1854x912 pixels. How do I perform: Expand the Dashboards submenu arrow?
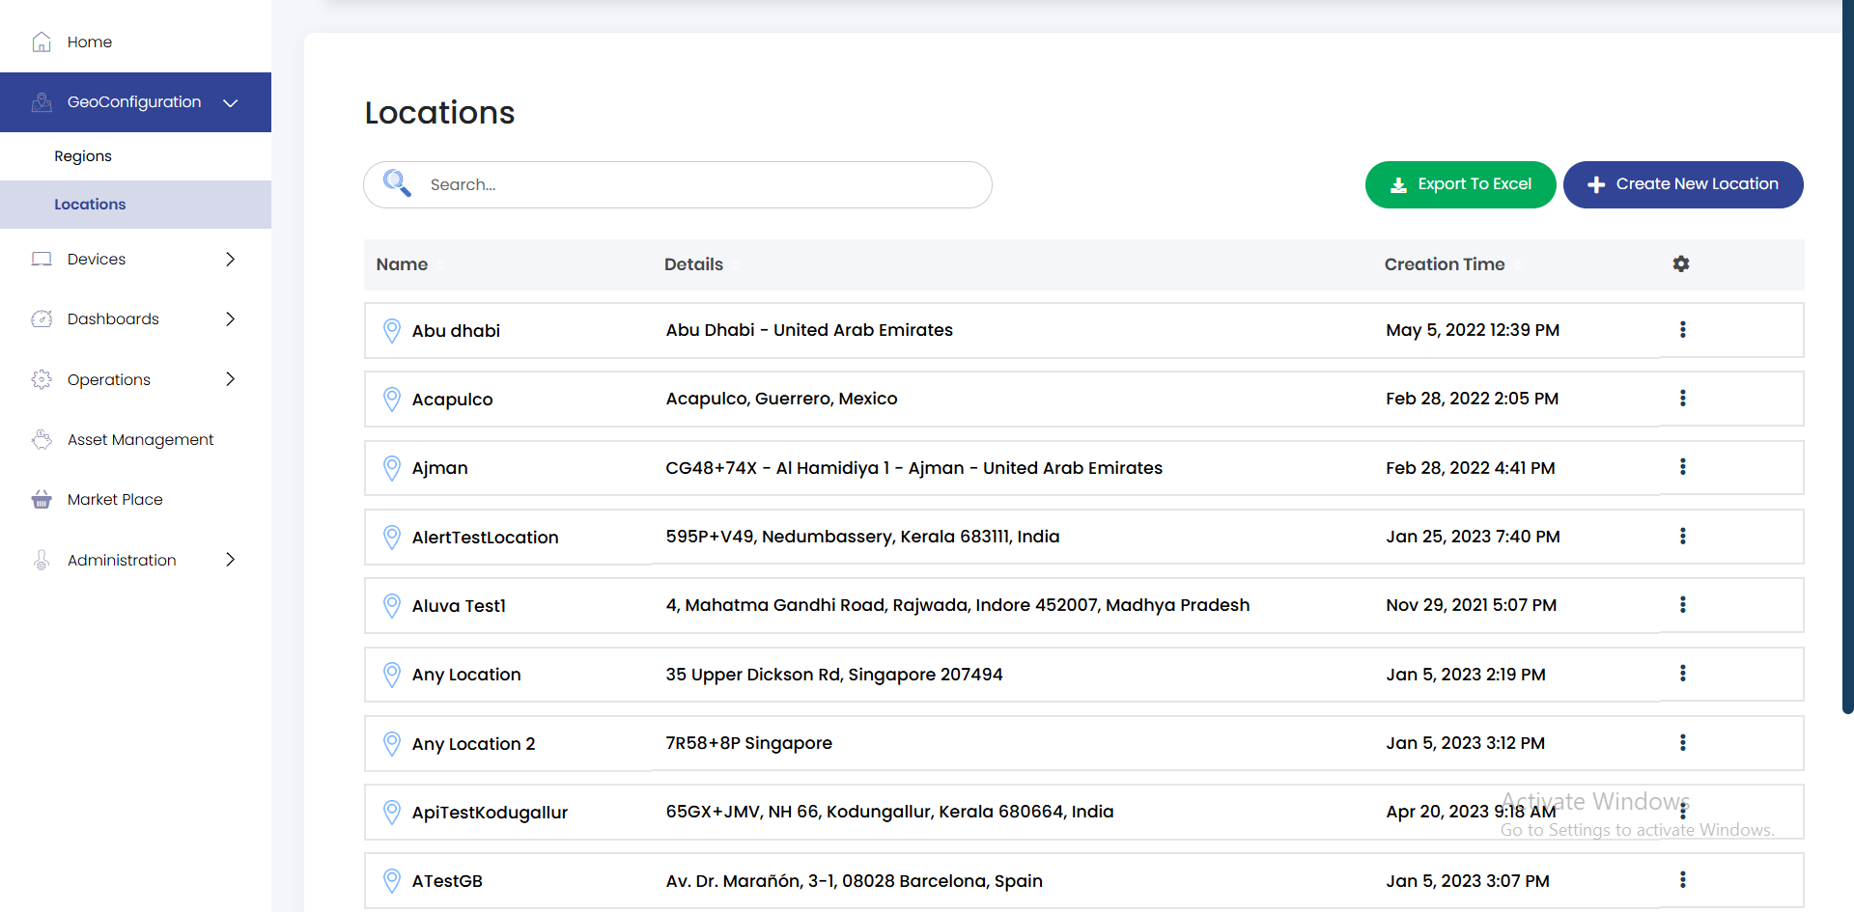coord(230,319)
